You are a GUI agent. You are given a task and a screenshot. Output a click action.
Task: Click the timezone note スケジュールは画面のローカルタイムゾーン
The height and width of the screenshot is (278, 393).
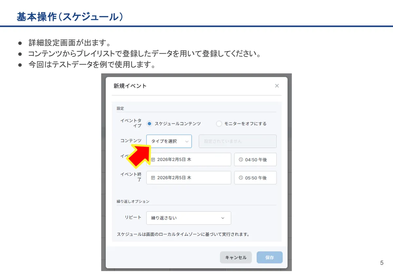point(183,234)
